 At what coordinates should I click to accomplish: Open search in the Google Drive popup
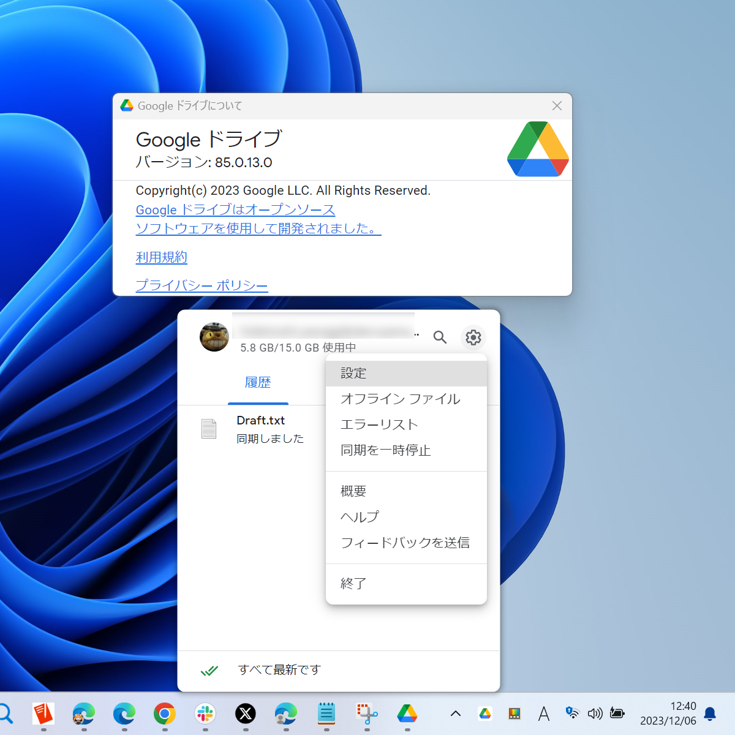click(x=440, y=337)
